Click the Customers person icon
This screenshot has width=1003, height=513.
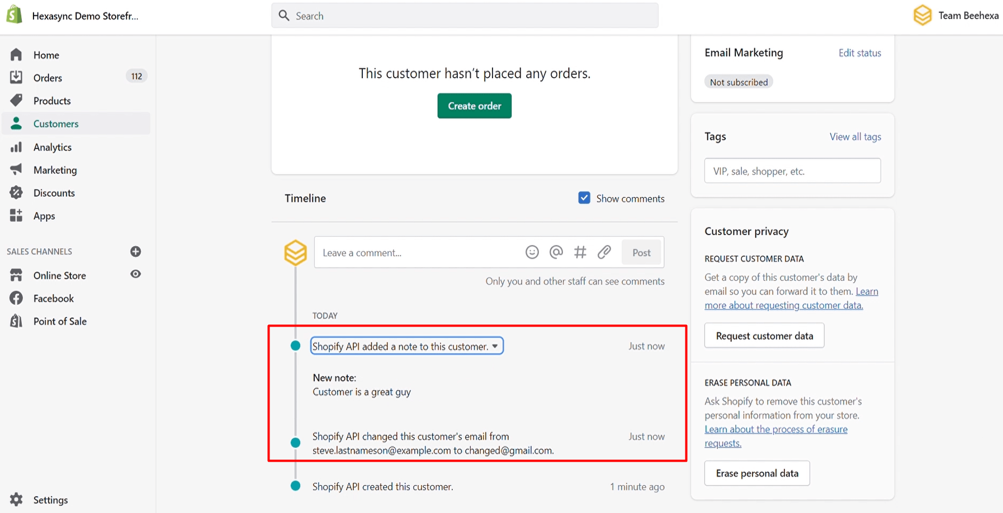[16, 123]
